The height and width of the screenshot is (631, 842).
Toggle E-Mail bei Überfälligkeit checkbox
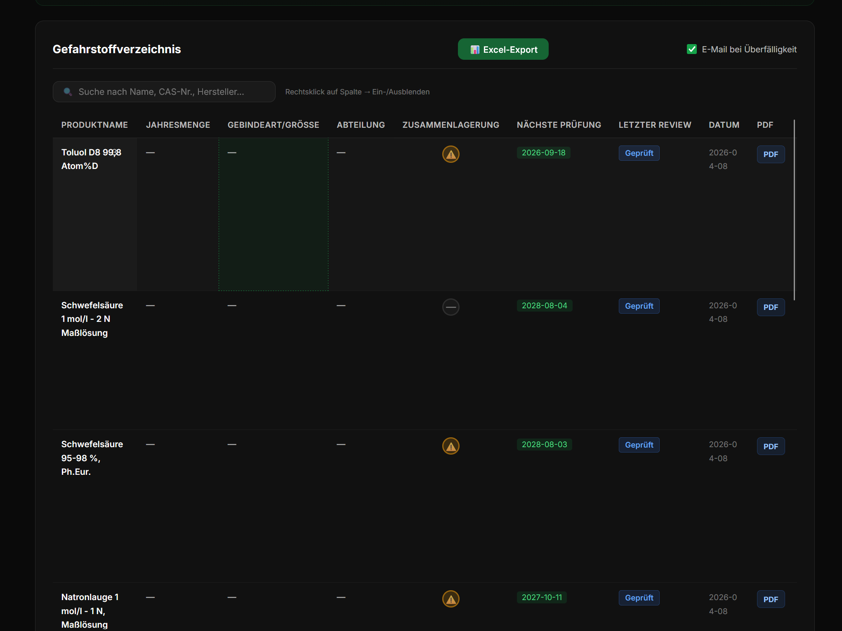pos(692,49)
